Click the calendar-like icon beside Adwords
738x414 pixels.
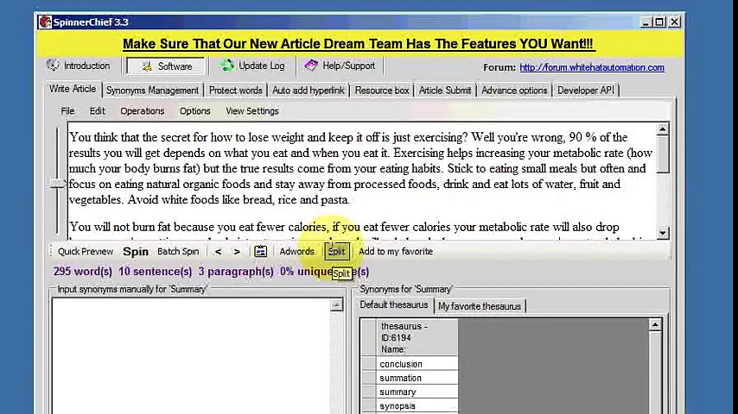click(x=260, y=252)
